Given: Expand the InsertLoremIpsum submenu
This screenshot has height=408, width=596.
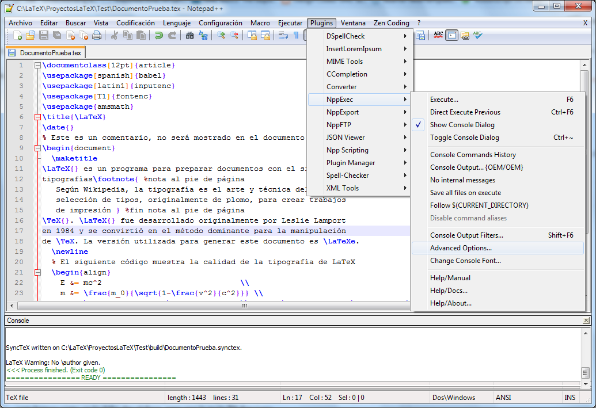Looking at the screenshot, I should [359, 48].
